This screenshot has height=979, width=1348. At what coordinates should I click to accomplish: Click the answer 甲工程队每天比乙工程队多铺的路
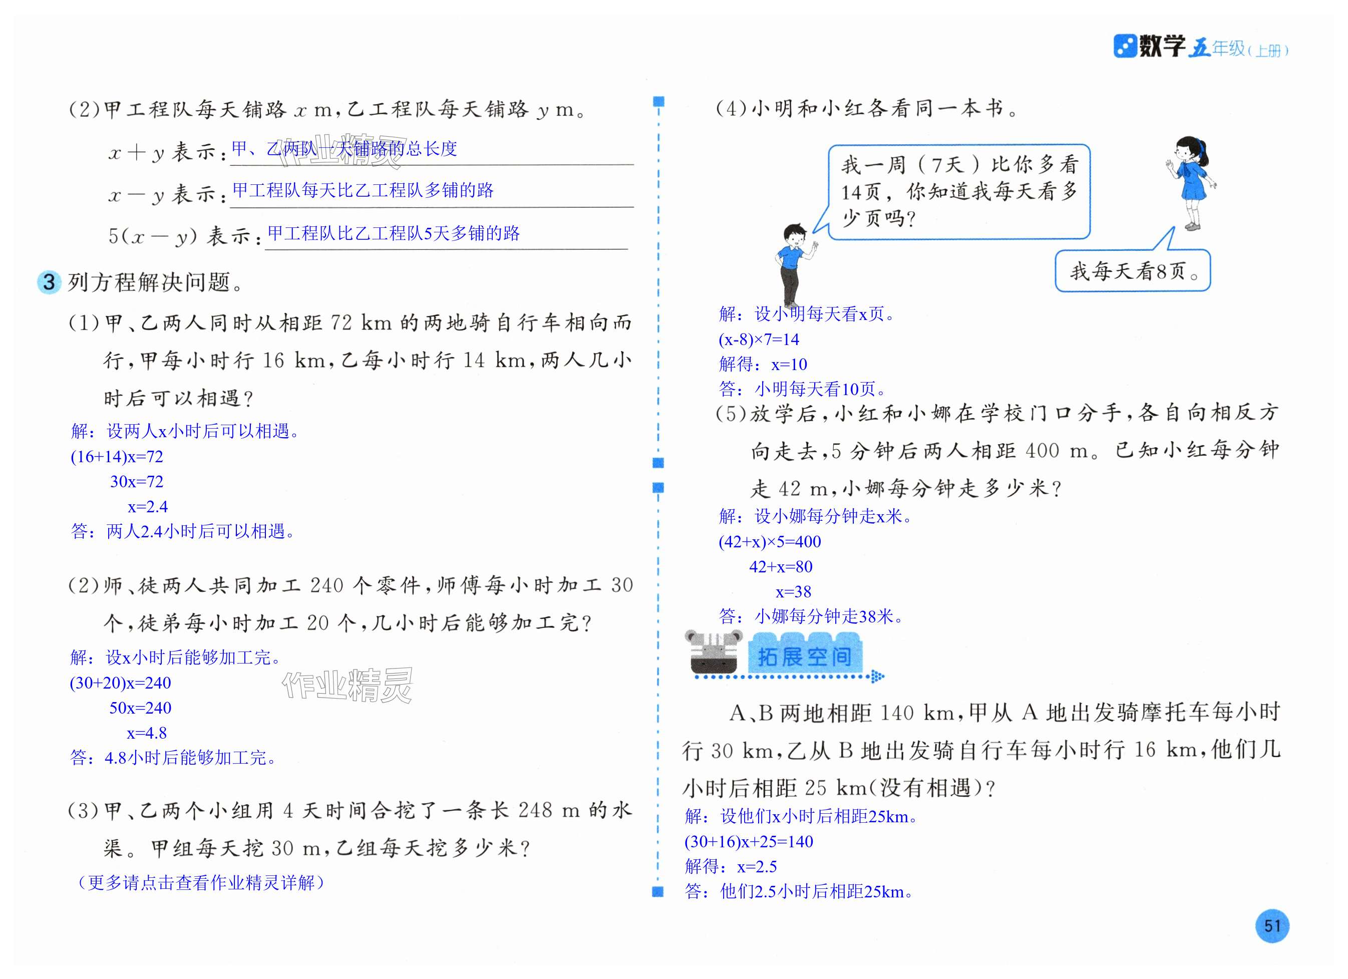[x=363, y=190]
